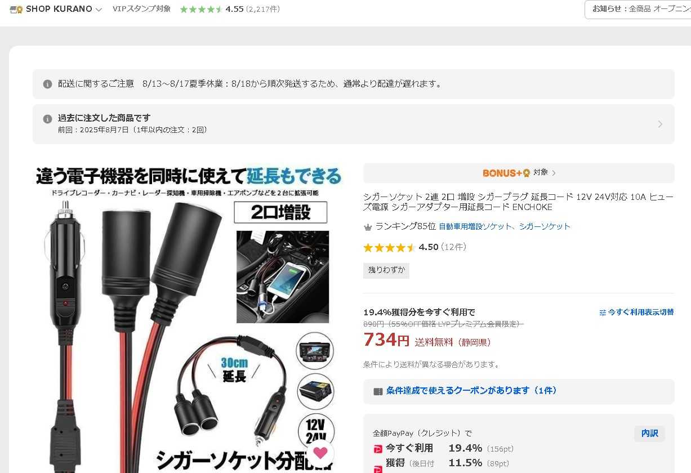
Task: Open past order details chevron arrow
Action: (x=660, y=124)
